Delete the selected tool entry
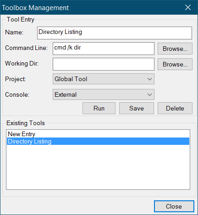This screenshot has height=215, width=198. 175,108
